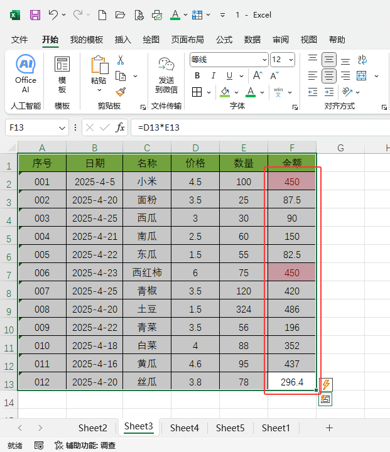The width and height of the screenshot is (390, 452).
Task: Click the orientation text angle icon
Action: coord(347,92)
